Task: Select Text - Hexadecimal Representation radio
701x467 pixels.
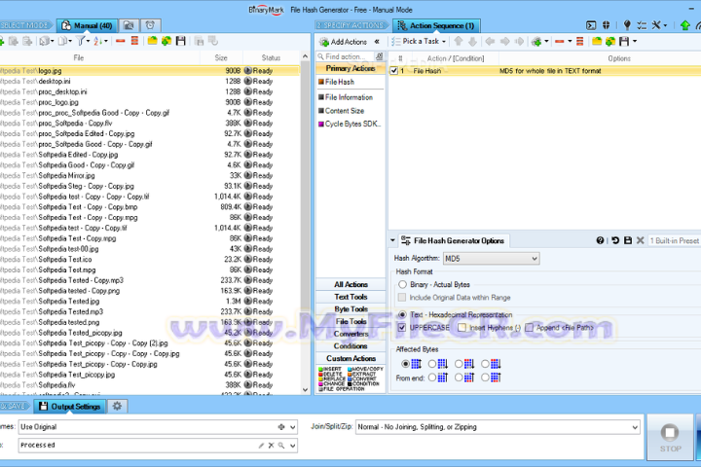Action: tap(402, 314)
